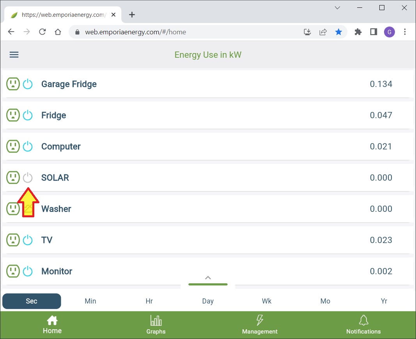The image size is (416, 339).
Task: Click the Garage Fridge smart plug outlet icon
Action: click(x=13, y=84)
